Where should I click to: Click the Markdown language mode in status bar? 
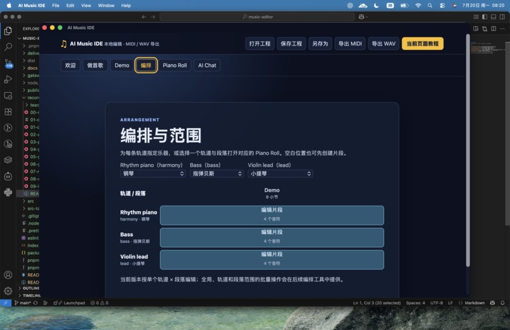click(474, 303)
